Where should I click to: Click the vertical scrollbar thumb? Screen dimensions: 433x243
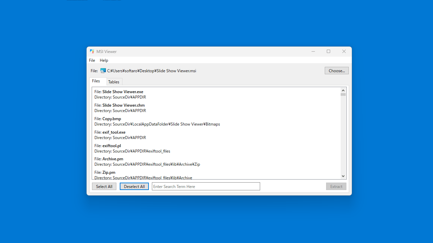point(343,94)
